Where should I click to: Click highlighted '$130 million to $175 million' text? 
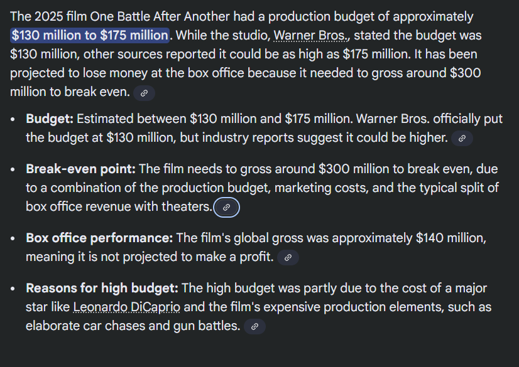tap(89, 36)
